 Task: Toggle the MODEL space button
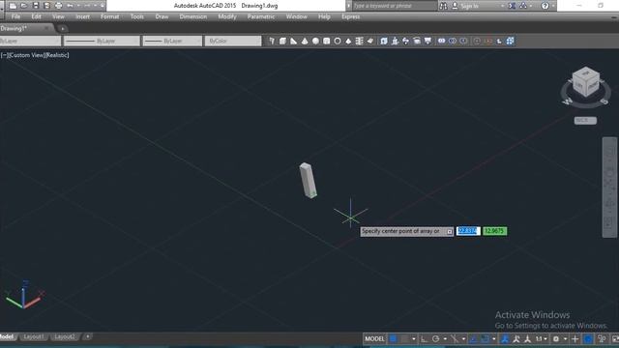pos(374,339)
